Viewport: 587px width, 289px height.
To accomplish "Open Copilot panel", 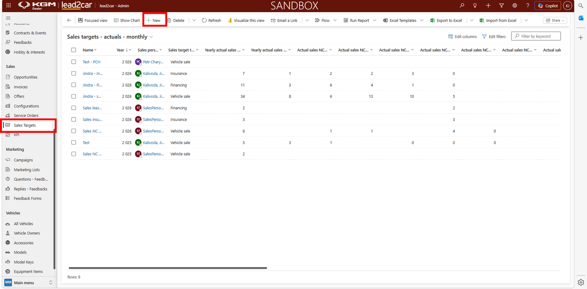I will click(x=548, y=5).
